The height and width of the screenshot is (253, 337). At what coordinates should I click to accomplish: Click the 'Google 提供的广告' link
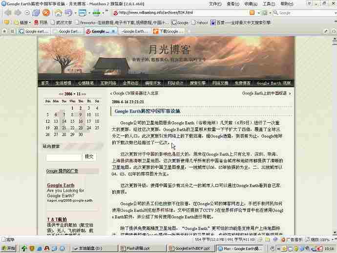pos(62,171)
